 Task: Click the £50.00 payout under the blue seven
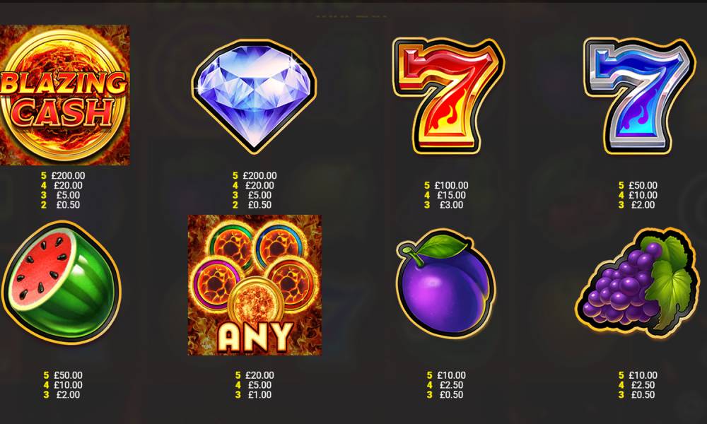point(643,186)
